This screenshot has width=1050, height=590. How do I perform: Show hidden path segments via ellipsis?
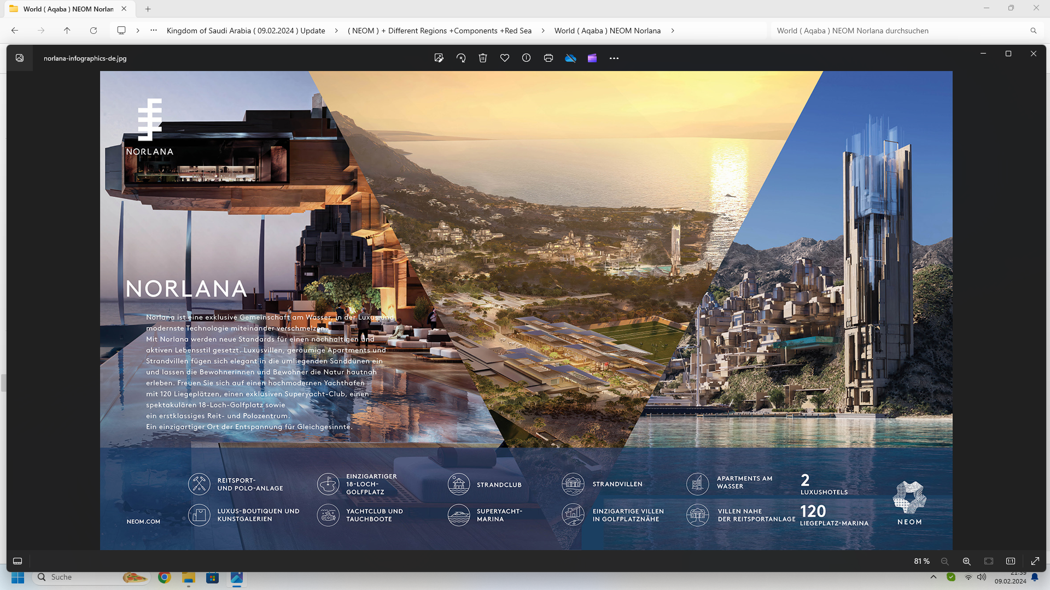pyautogui.click(x=154, y=31)
